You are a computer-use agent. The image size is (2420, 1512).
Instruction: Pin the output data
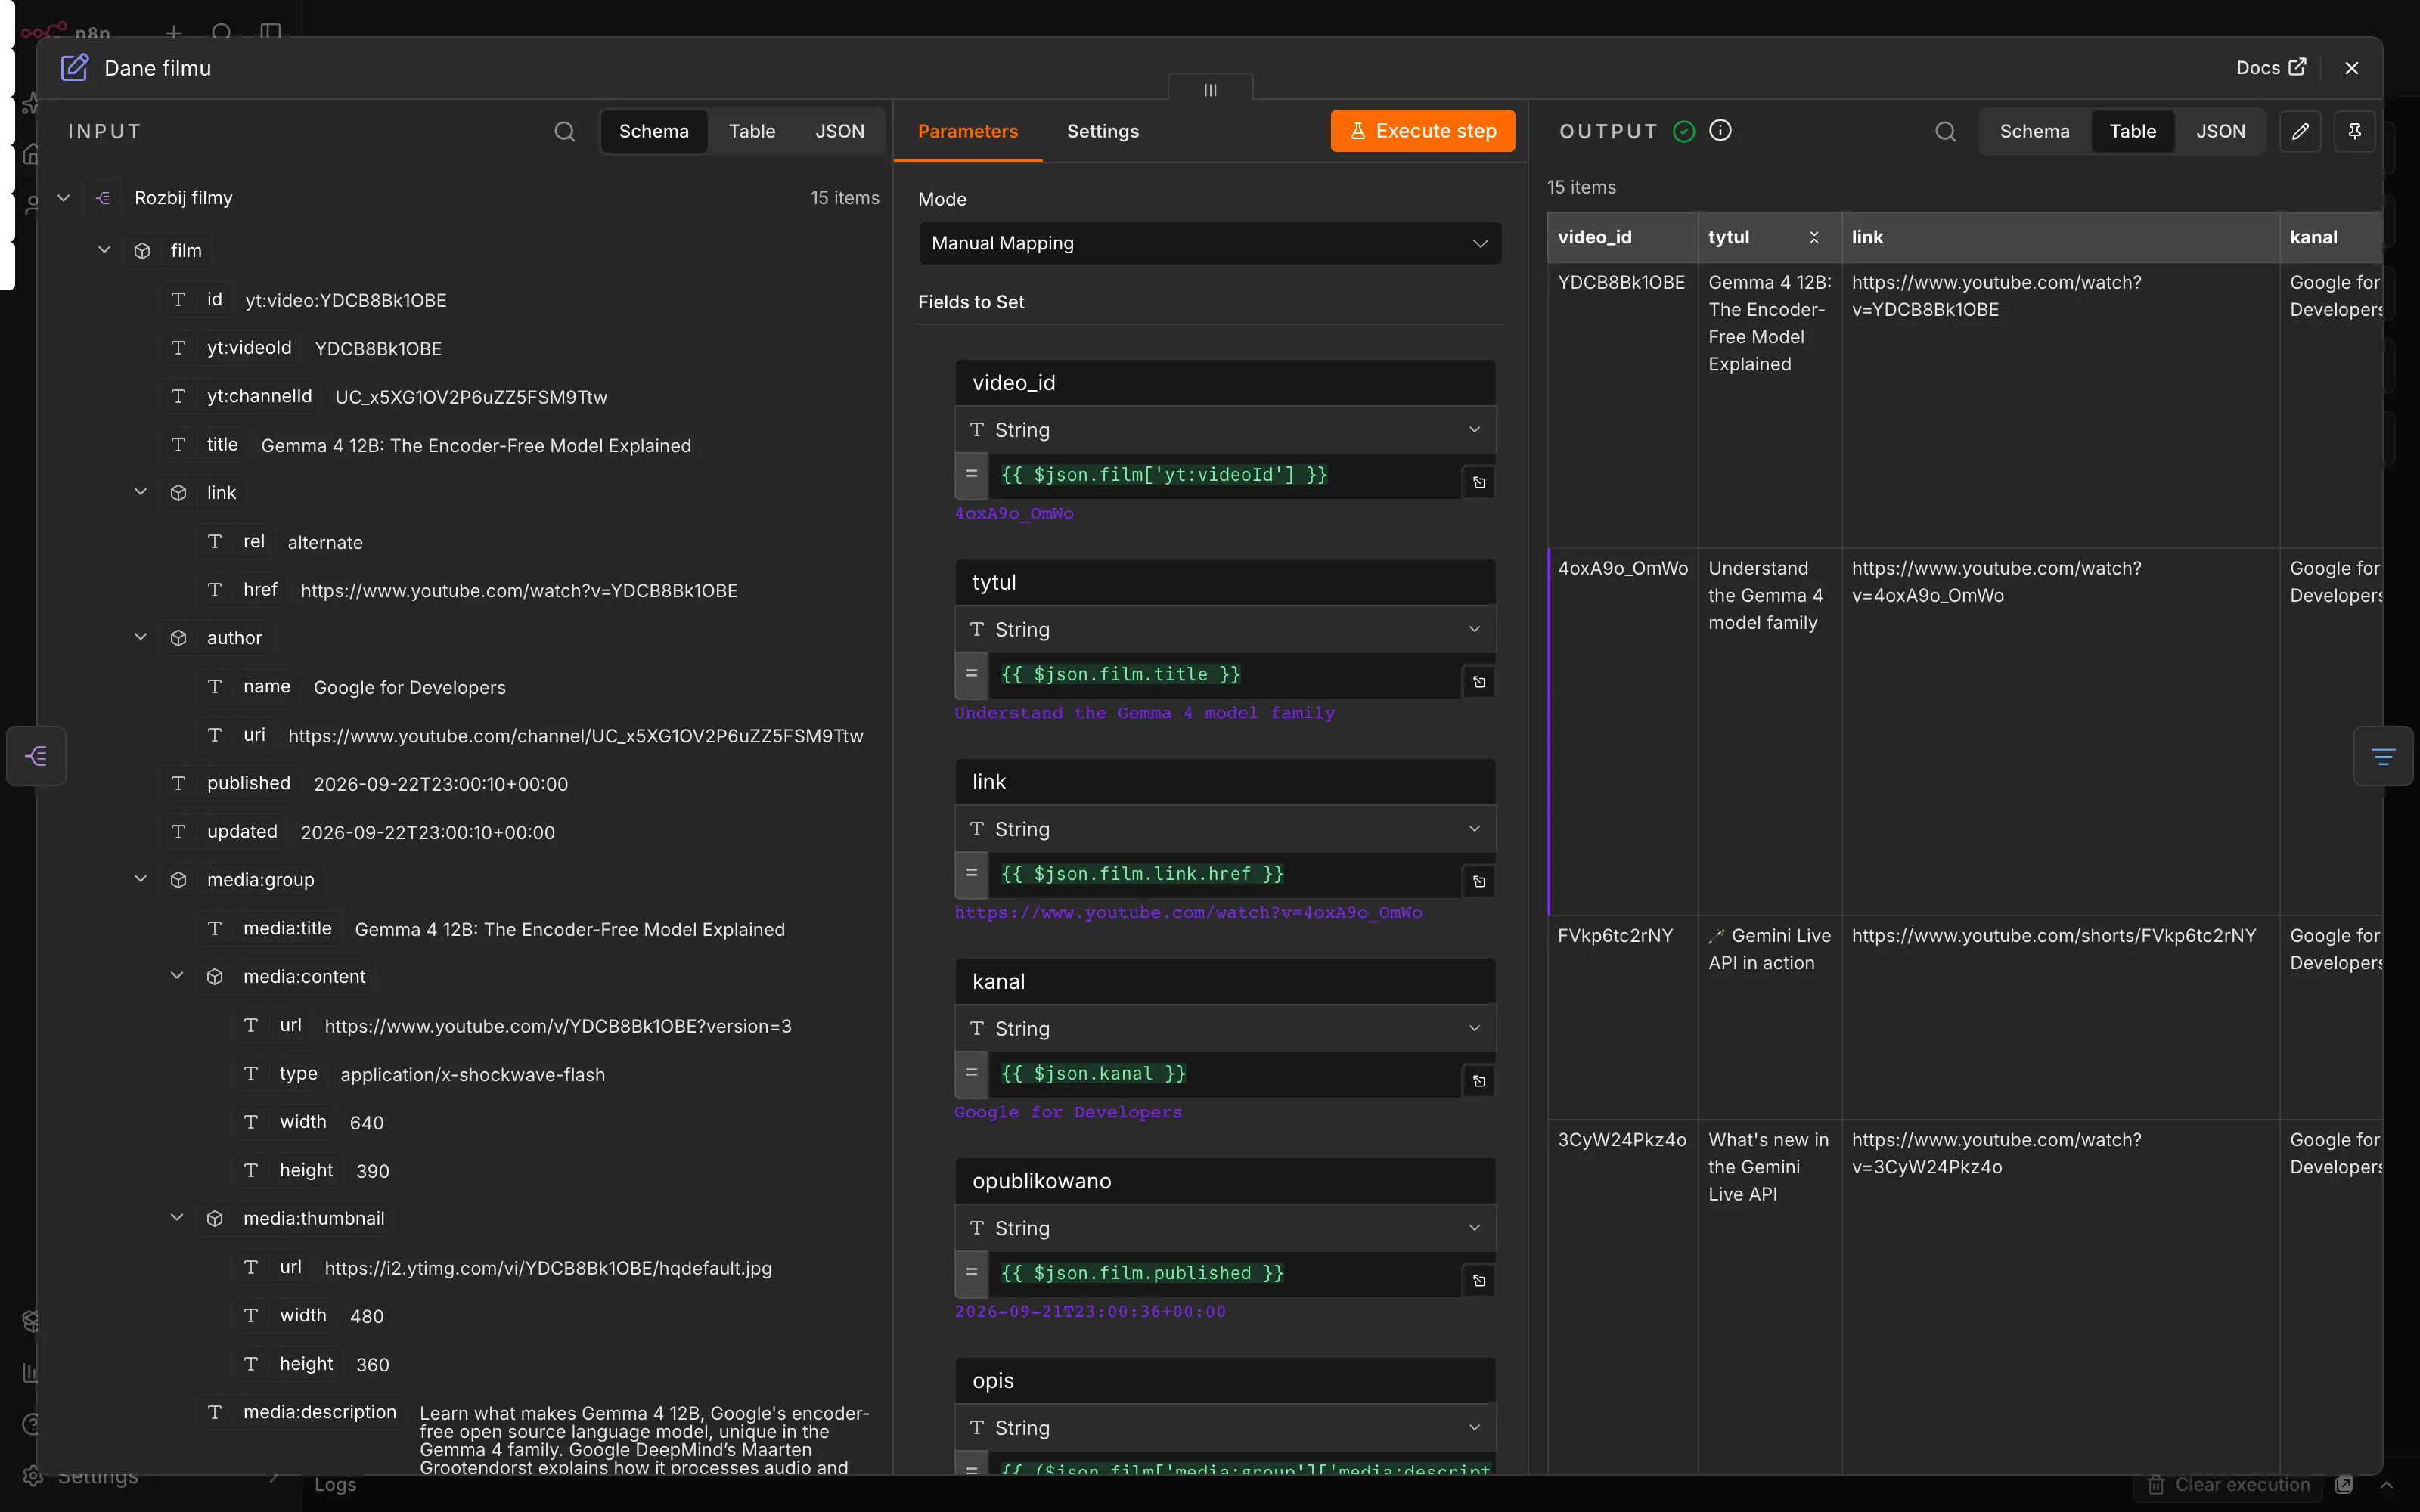pos(2354,131)
